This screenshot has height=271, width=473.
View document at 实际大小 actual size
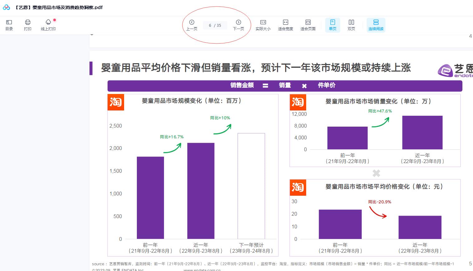pos(263,25)
